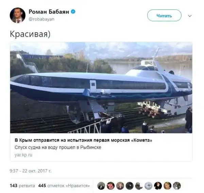Open the 9:37 - 22 окт. 2017 timestamp
Viewport: 204px width, 193px height.
pos(31,171)
